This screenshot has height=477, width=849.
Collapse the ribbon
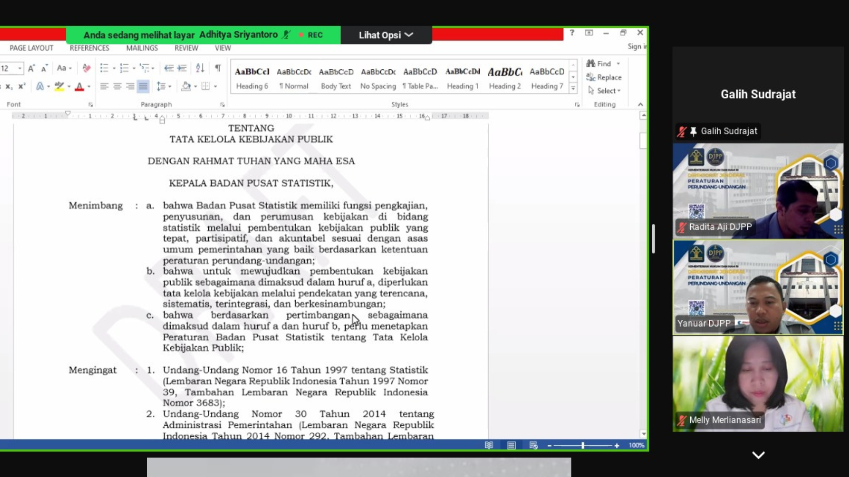640,105
